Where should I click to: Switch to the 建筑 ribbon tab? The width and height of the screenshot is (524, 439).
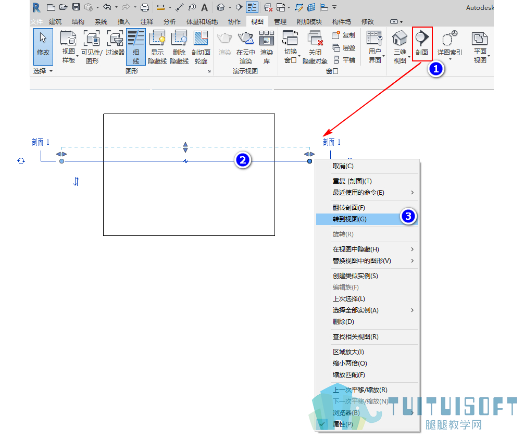[x=55, y=22]
